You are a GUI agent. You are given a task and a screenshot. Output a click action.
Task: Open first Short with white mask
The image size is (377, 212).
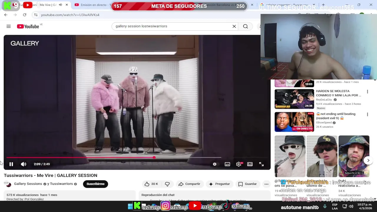pyautogui.click(x=290, y=156)
